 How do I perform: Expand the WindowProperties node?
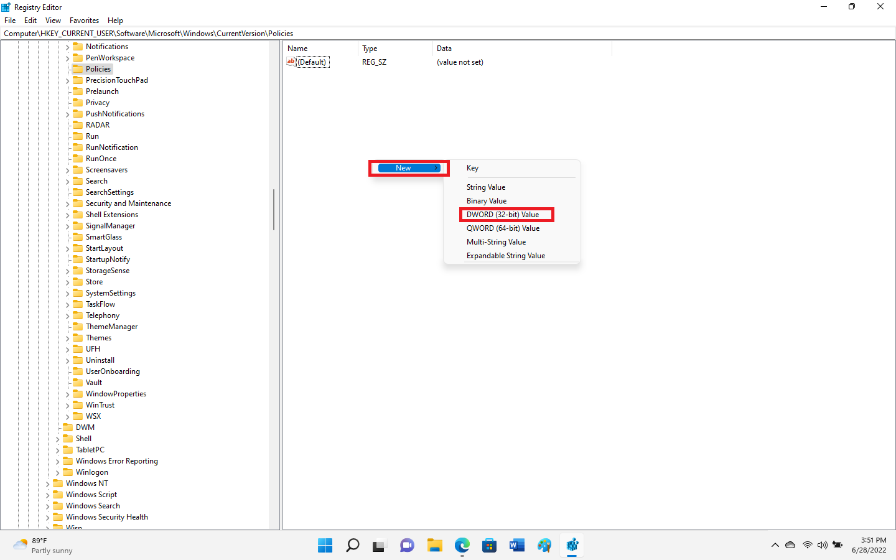pos(67,394)
